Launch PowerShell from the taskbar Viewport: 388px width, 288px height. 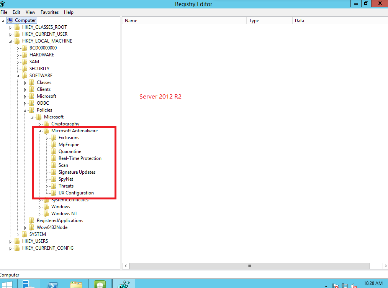pos(52,284)
